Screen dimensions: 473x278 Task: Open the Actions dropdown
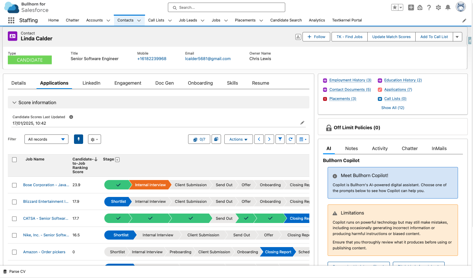point(238,139)
